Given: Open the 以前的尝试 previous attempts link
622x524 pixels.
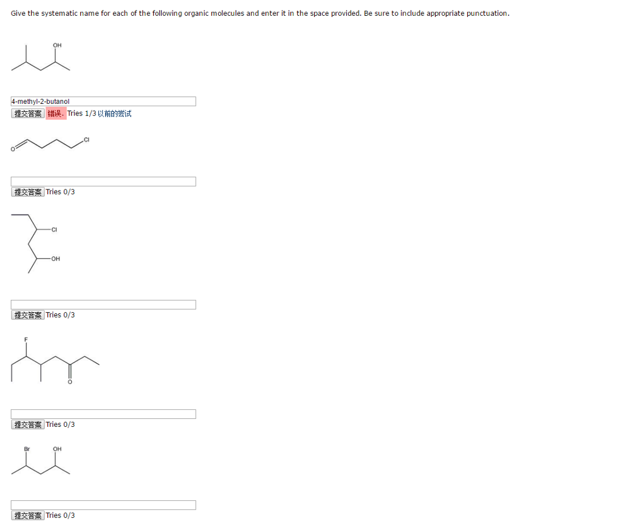Looking at the screenshot, I should pos(115,113).
